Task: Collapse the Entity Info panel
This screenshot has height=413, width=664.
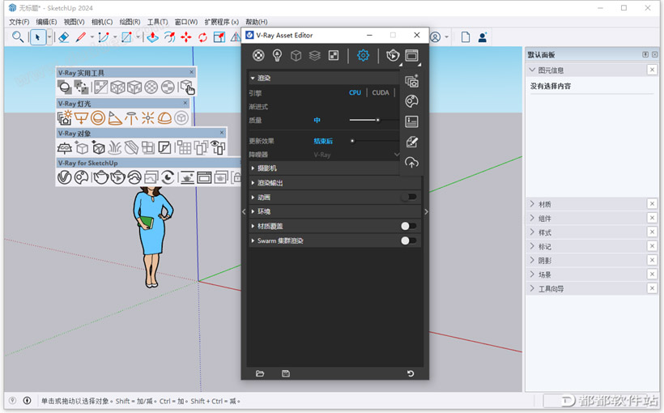Action: click(x=532, y=70)
